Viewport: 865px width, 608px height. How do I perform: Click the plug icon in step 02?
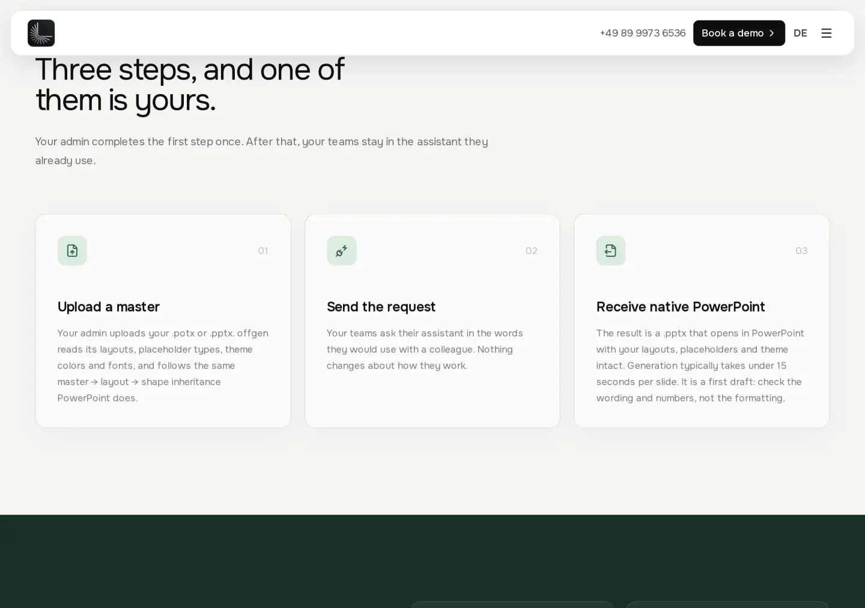(342, 250)
